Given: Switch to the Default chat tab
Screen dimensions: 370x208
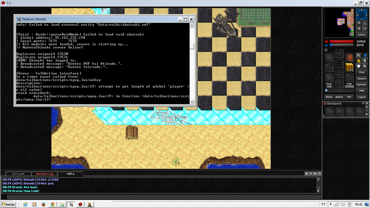Looking at the screenshot, I should click(18, 174).
